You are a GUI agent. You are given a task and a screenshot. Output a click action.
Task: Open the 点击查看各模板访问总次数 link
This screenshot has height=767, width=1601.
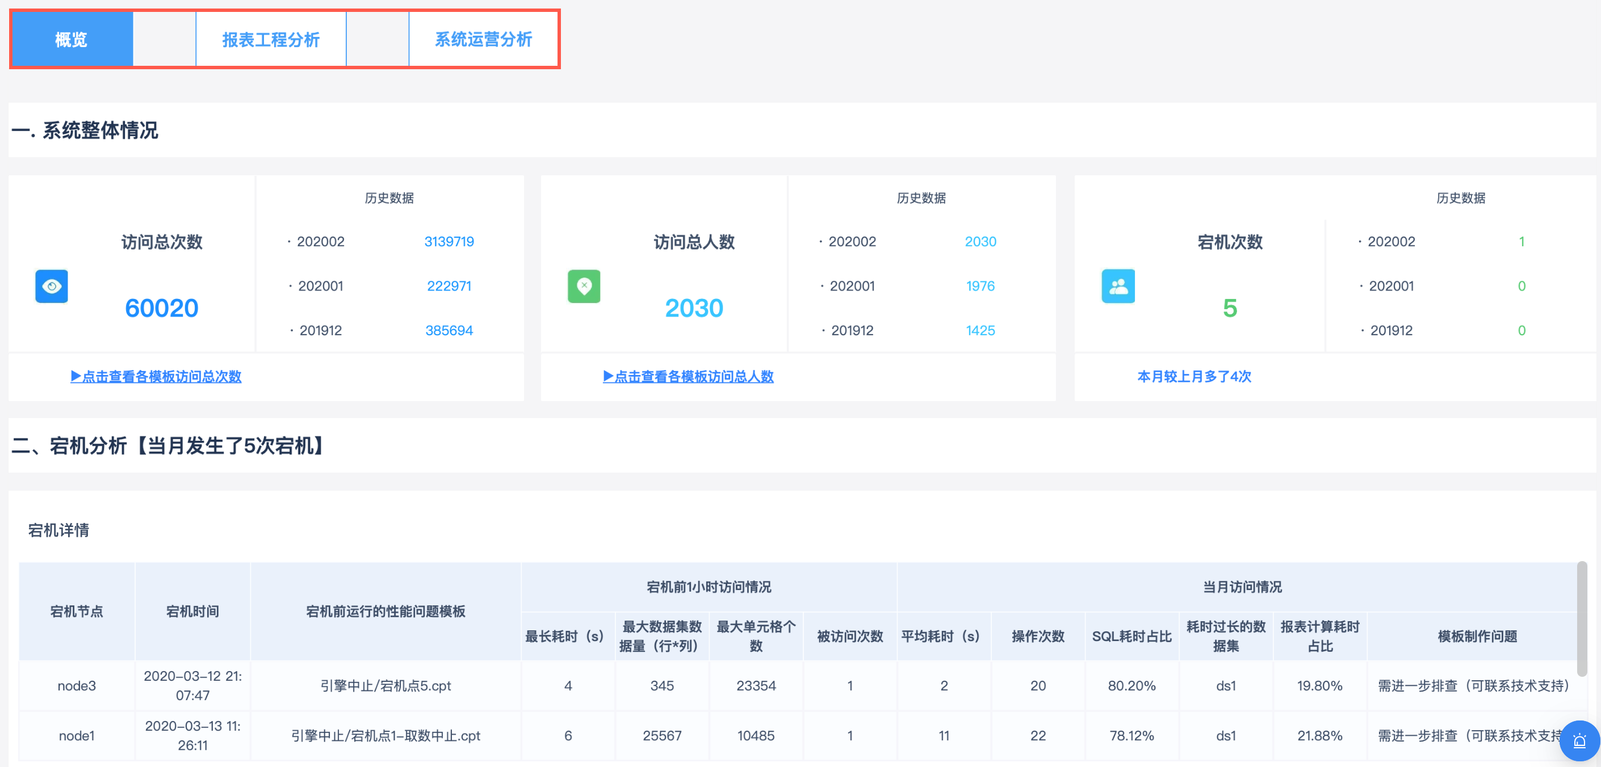click(156, 376)
